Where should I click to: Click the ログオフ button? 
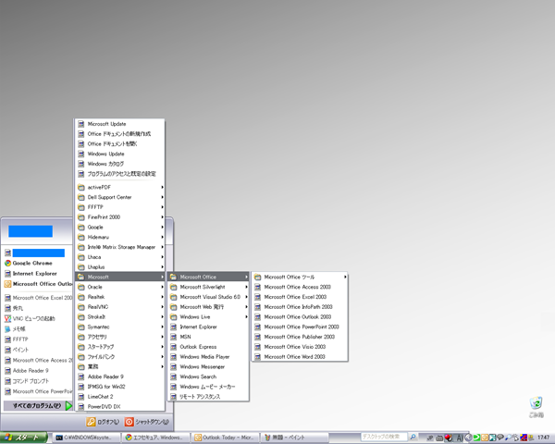(103, 422)
